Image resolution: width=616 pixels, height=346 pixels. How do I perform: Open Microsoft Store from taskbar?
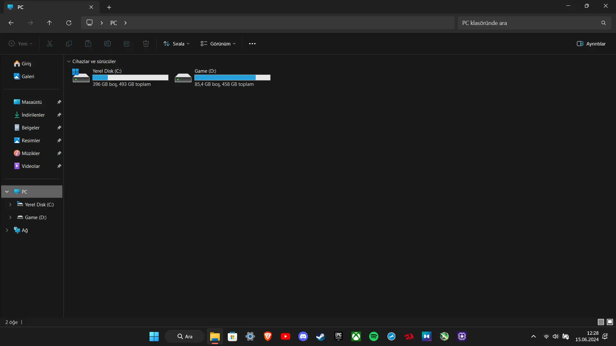click(x=233, y=336)
